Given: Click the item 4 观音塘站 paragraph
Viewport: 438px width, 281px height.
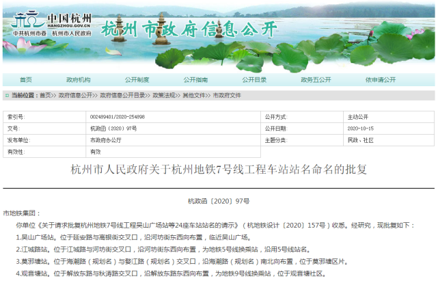Looking at the screenshot, I should 172,273.
